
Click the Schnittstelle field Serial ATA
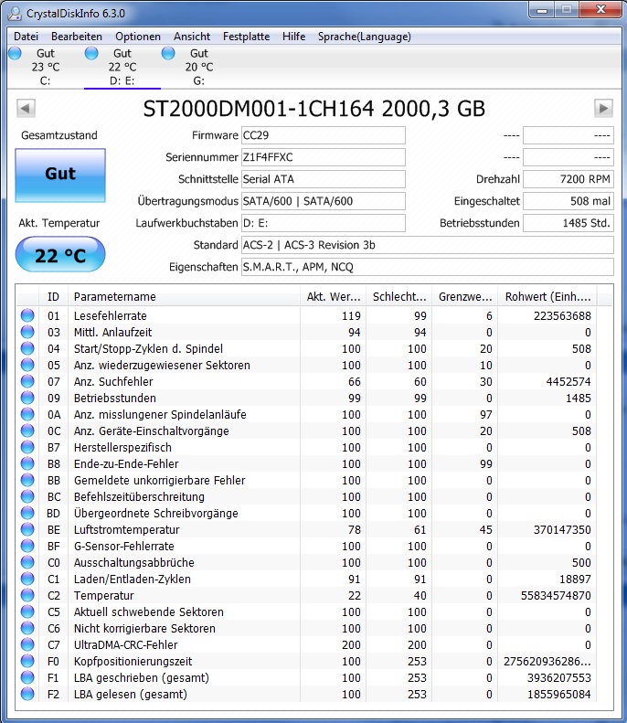point(324,179)
